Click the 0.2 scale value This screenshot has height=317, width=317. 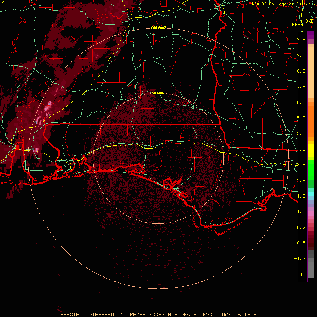(x=301, y=228)
